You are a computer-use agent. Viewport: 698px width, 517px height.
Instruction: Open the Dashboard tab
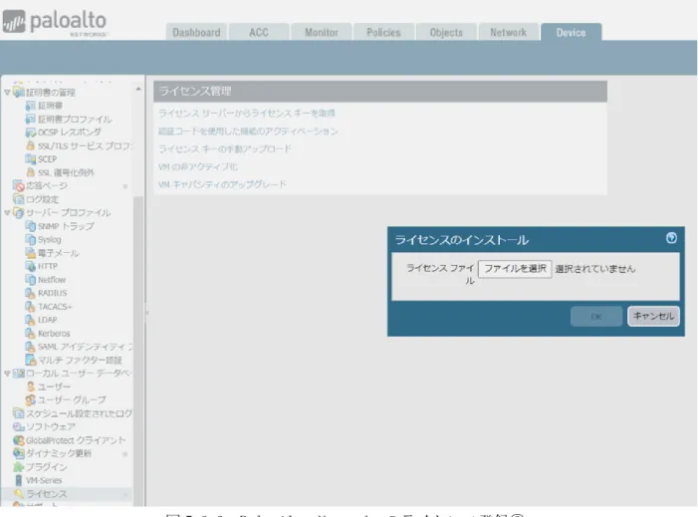(x=196, y=33)
